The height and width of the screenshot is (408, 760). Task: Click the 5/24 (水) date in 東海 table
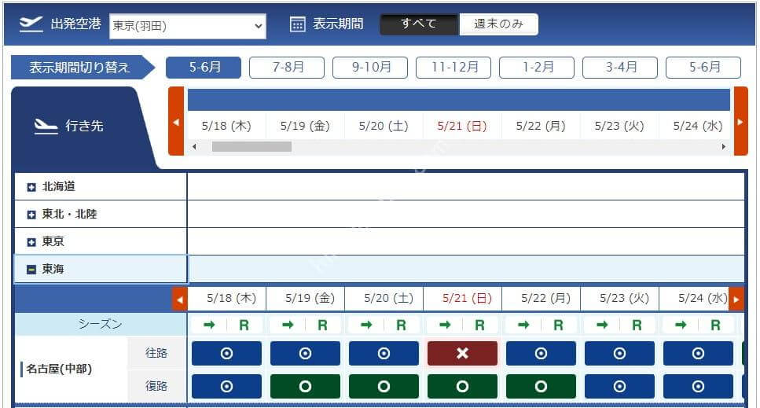[703, 298]
